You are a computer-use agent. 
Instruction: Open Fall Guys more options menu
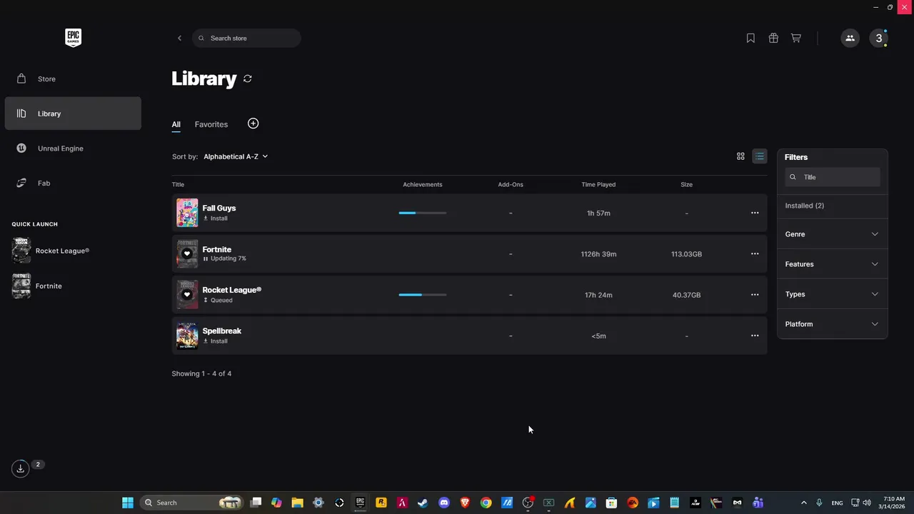click(x=755, y=213)
